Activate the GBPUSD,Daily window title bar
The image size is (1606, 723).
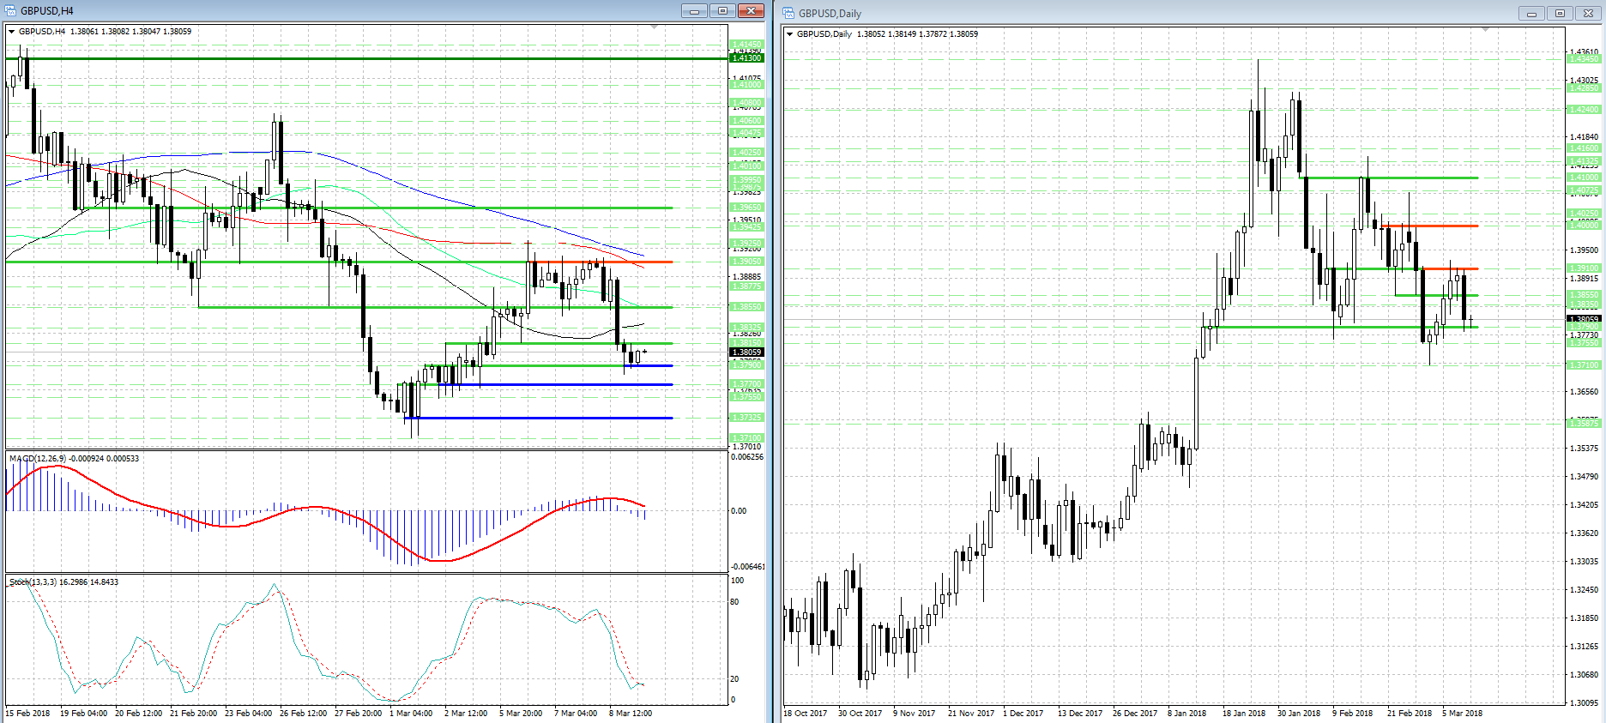tap(1115, 13)
